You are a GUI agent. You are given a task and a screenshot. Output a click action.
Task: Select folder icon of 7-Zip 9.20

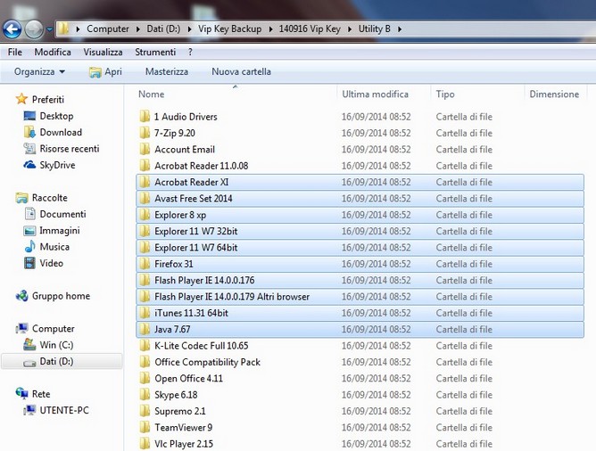145,133
